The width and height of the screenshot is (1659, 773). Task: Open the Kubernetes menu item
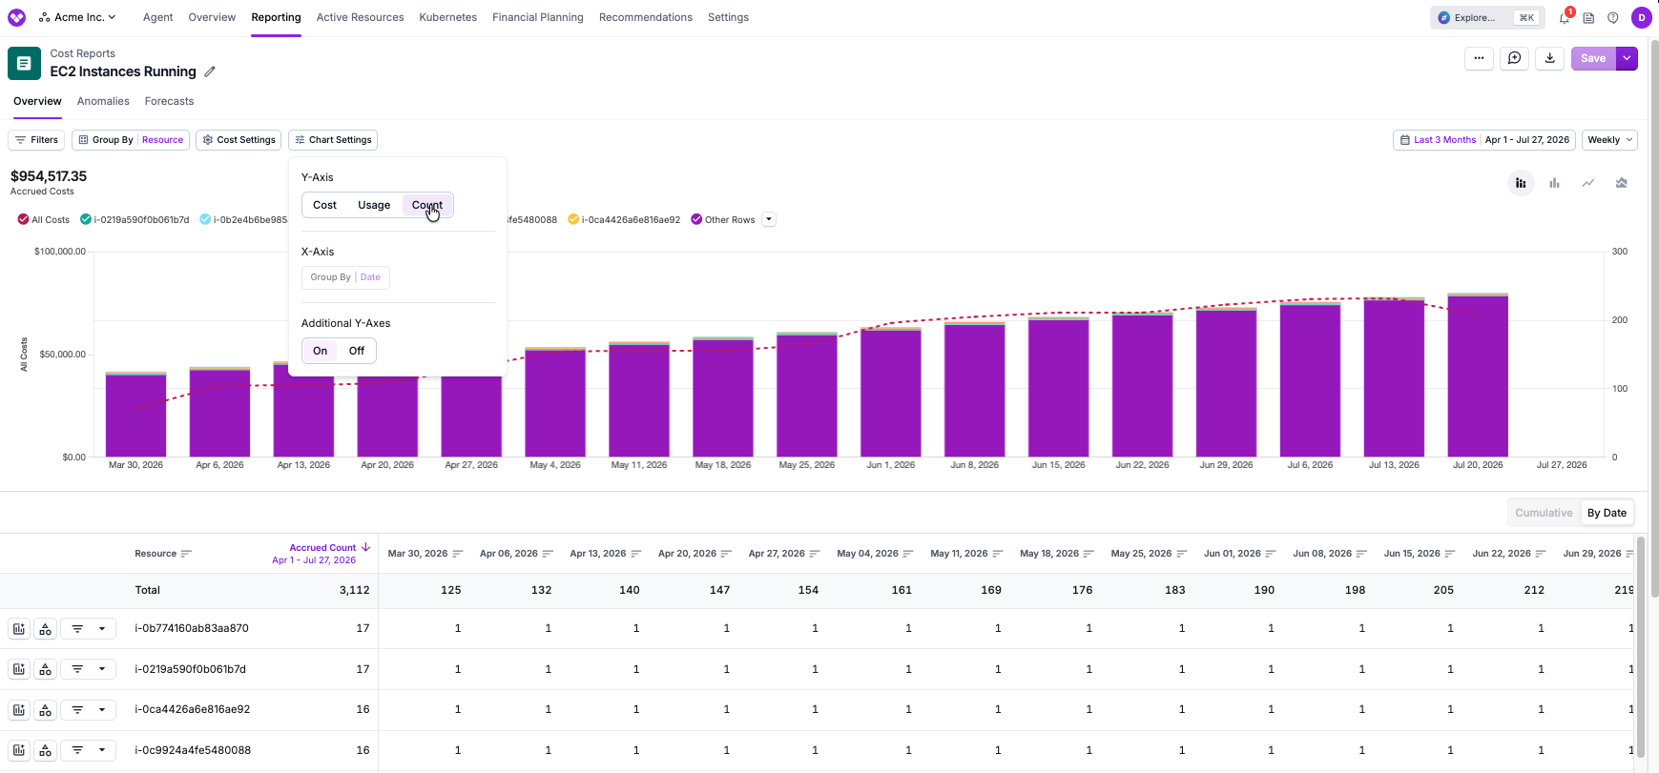(447, 17)
